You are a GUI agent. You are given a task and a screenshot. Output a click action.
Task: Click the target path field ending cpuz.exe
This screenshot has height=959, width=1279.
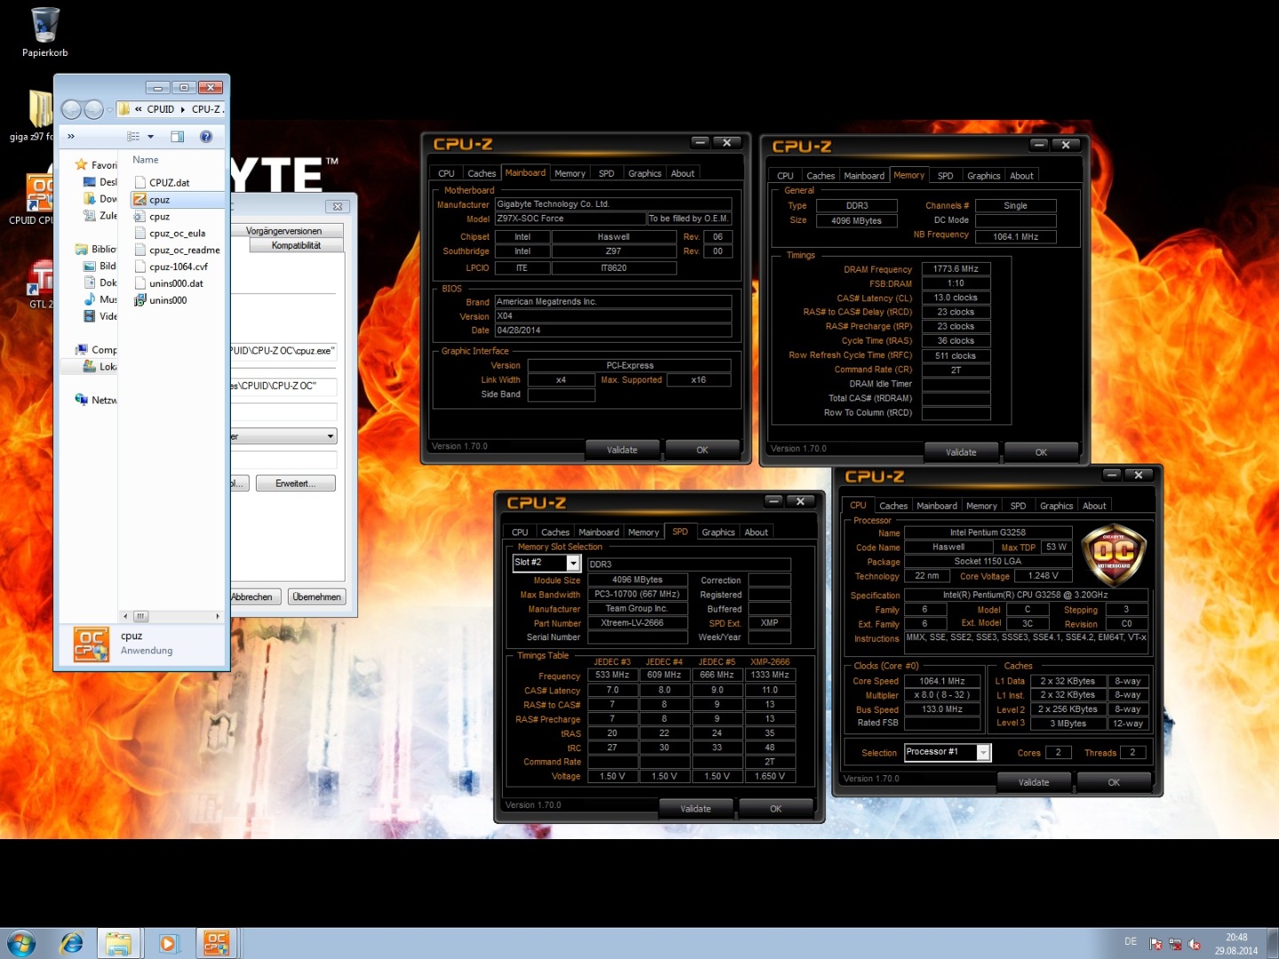[x=284, y=351]
